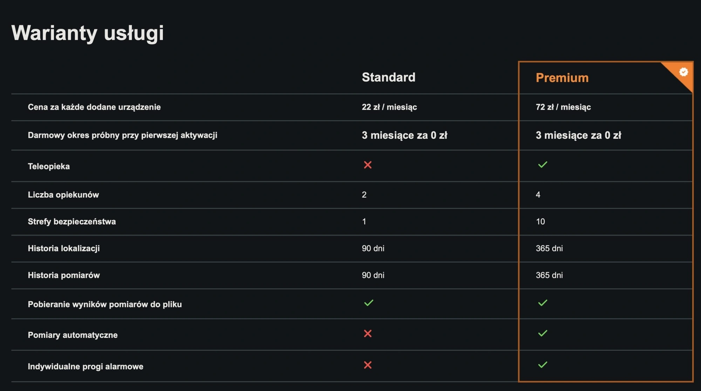Click Premium checkmark for Pobieranie wyników pomiarów
Viewport: 701px width, 391px height.
click(x=543, y=303)
